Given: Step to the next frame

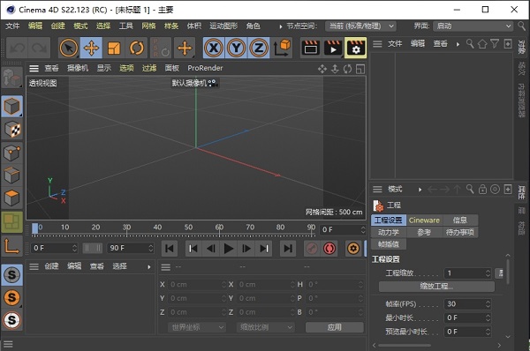Looking at the screenshot, I should (x=246, y=249).
